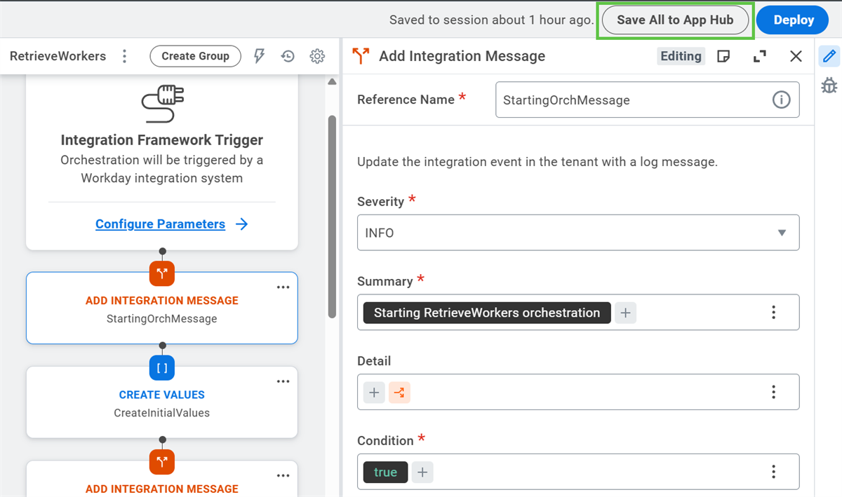Click scroll up arrow on canvas scrollbar
This screenshot has width=842, height=497.
tap(332, 82)
